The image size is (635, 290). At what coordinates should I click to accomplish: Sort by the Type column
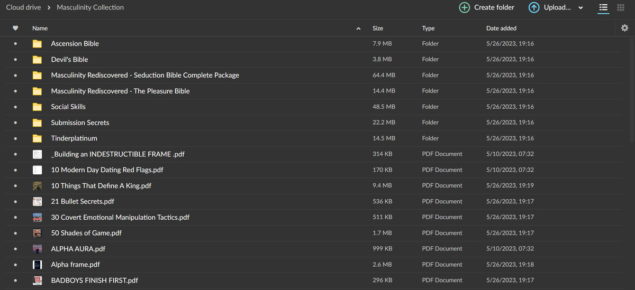(429, 29)
